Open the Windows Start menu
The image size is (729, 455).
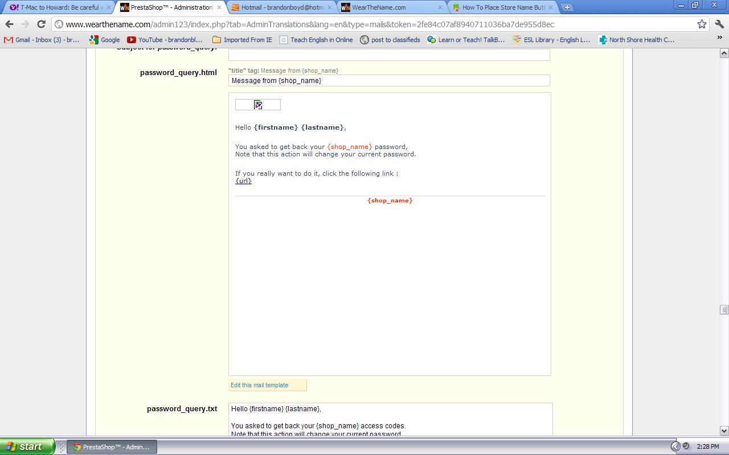(x=27, y=446)
